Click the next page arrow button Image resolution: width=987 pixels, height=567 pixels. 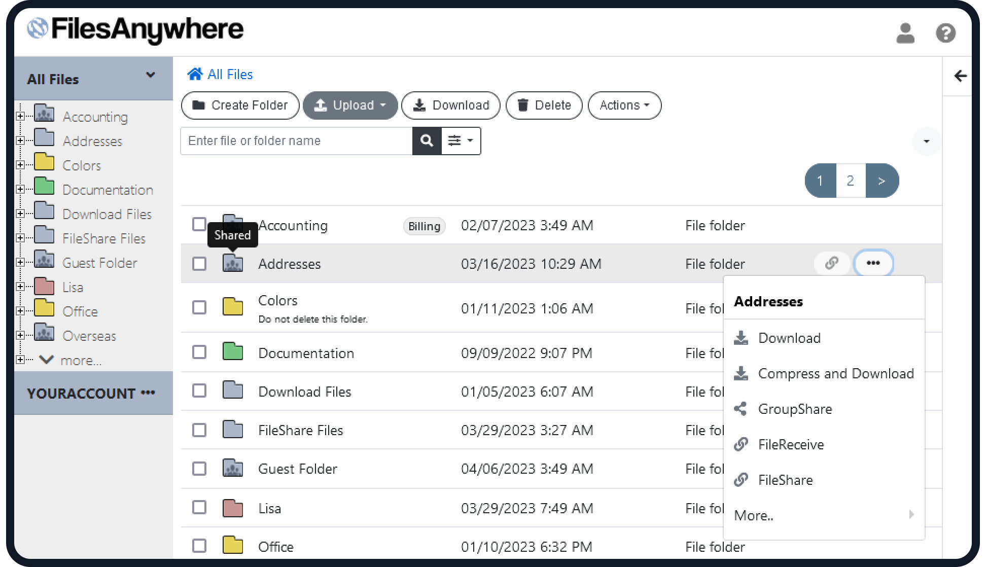point(882,181)
